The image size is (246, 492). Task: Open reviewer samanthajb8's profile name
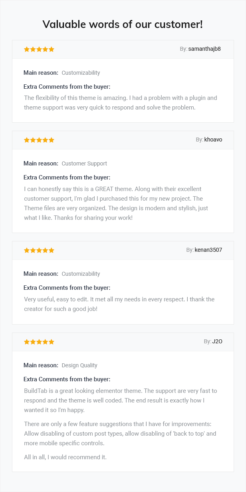[204, 49]
